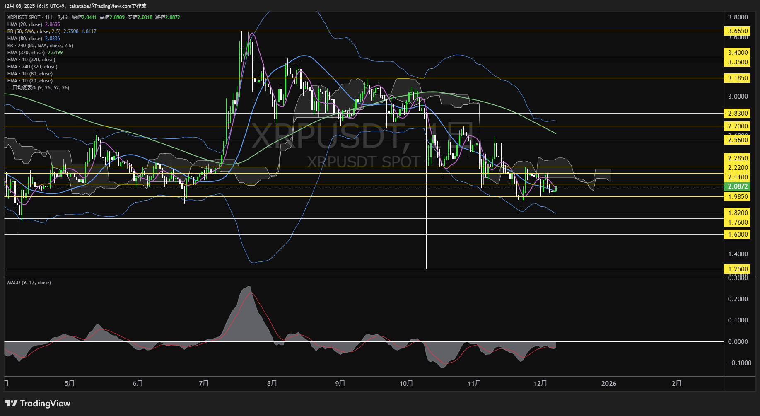Click the 12月 label on the time axis
Viewport: 760px width, 416px height.
pyautogui.click(x=540, y=383)
